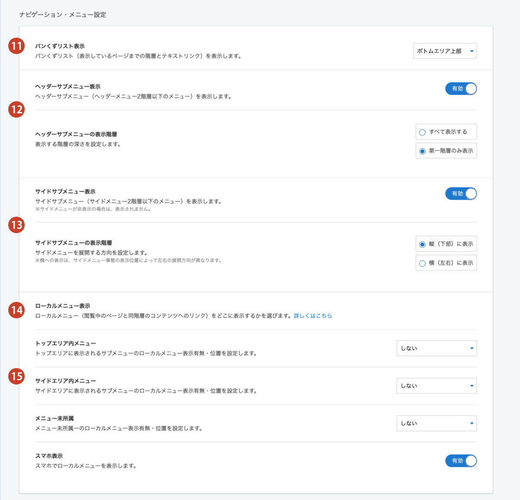Viewport: 520px width, 500px height.
Task: Toggle the スマホ表示 switch off
Action: point(461,461)
